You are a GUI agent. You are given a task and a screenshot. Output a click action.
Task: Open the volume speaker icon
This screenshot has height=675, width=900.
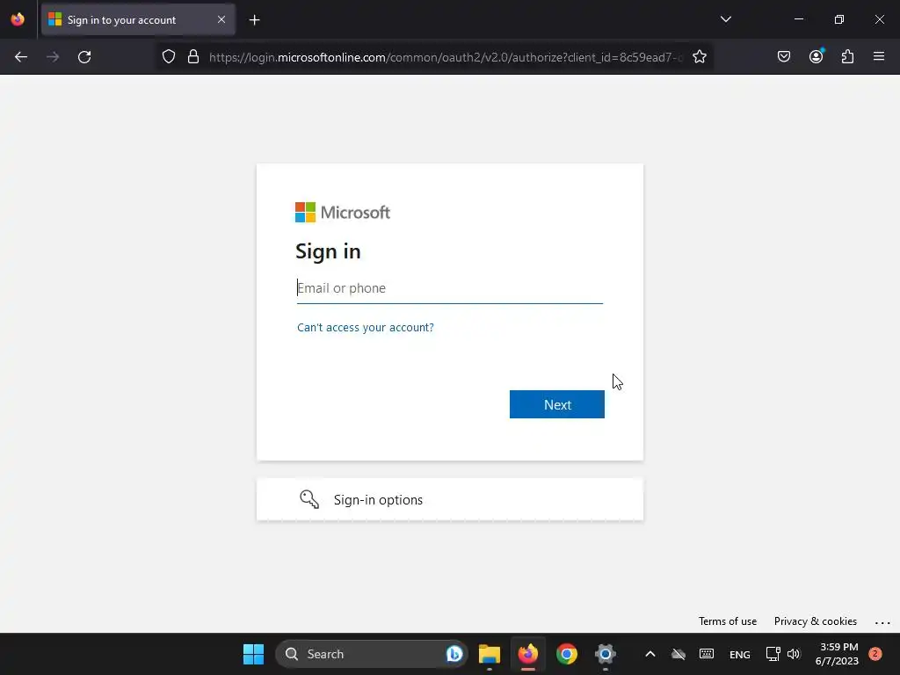(x=794, y=654)
